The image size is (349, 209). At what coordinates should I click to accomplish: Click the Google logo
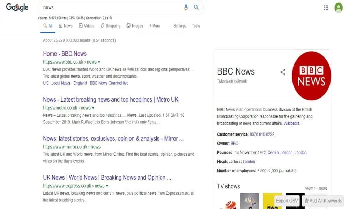click(x=17, y=7)
